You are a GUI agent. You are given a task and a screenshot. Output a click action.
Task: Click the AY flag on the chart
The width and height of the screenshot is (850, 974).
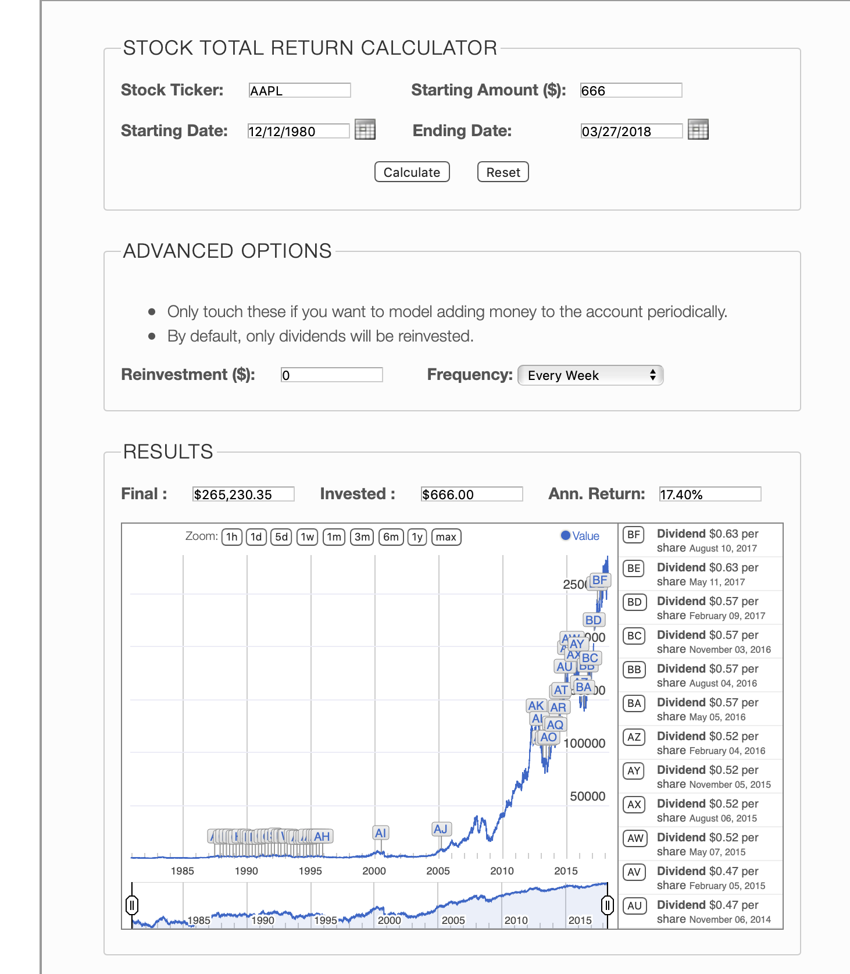(577, 644)
